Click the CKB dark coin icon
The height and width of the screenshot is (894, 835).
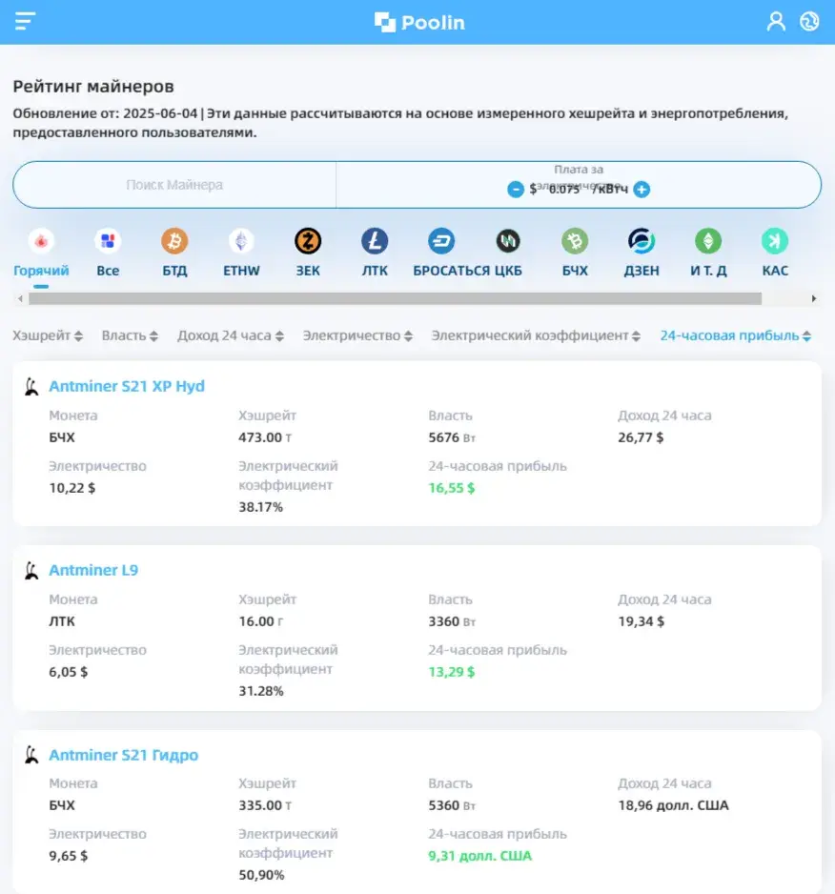click(x=508, y=241)
